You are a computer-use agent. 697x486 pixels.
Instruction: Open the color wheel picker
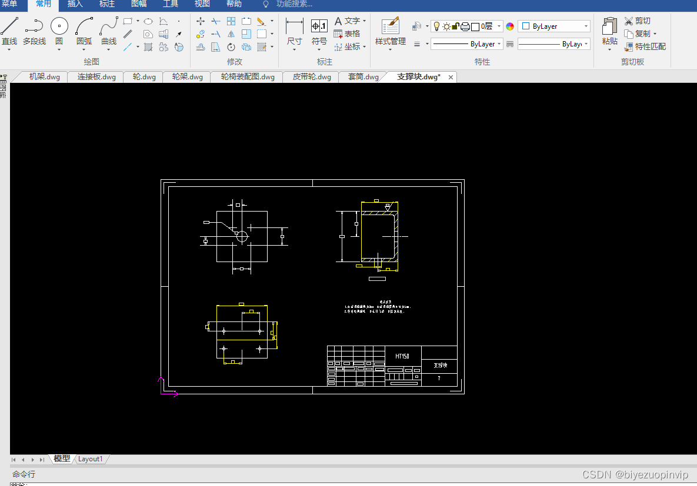(510, 26)
